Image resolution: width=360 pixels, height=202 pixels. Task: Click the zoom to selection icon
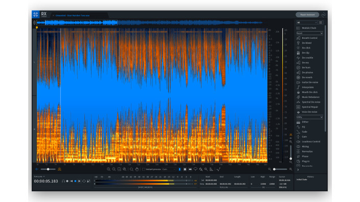point(119,169)
